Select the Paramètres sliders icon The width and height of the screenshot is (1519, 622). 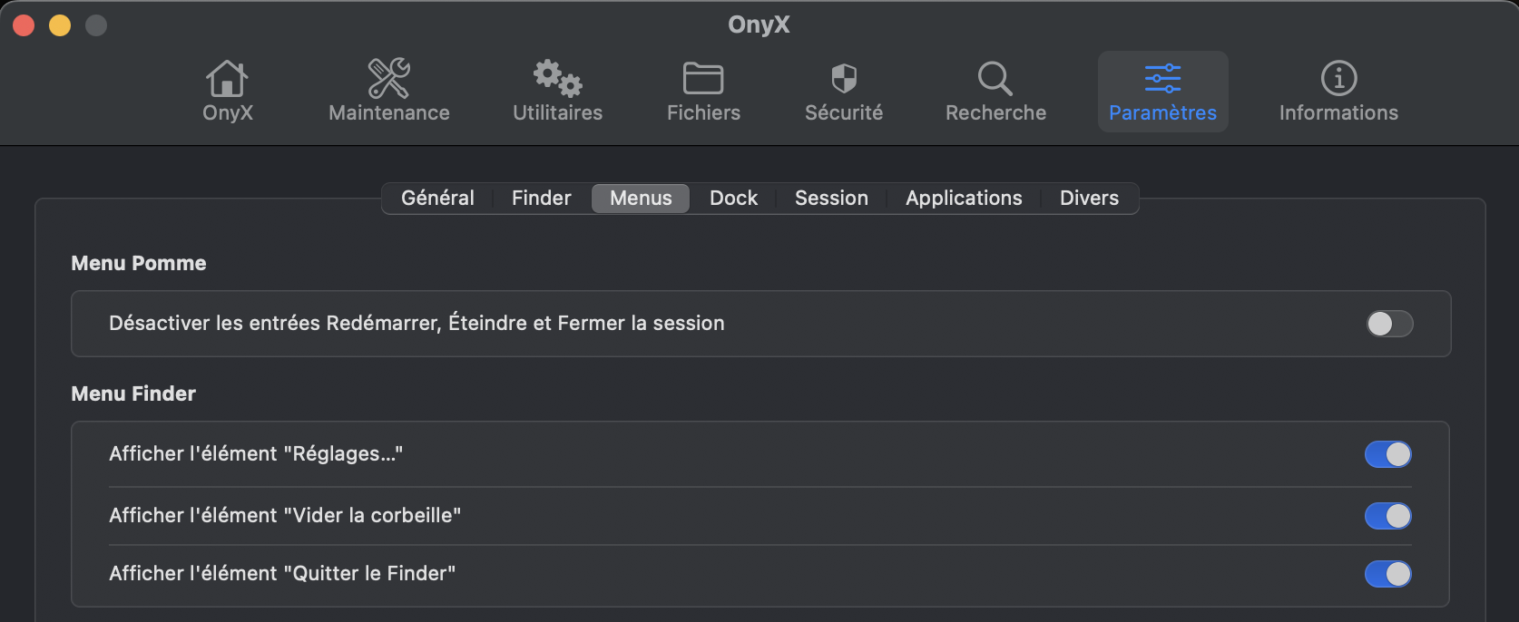point(1162,80)
